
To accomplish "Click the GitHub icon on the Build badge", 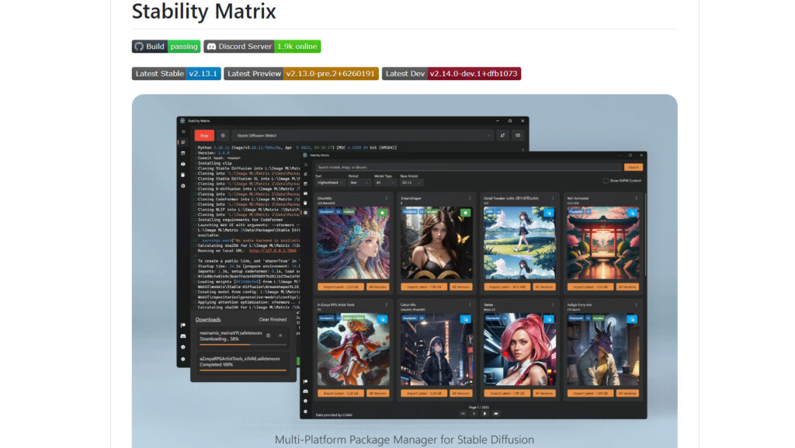I will [138, 47].
